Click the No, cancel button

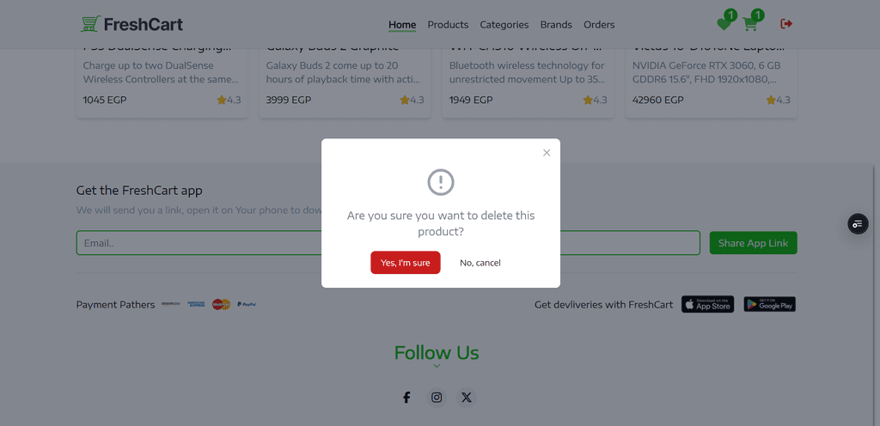[x=480, y=262]
